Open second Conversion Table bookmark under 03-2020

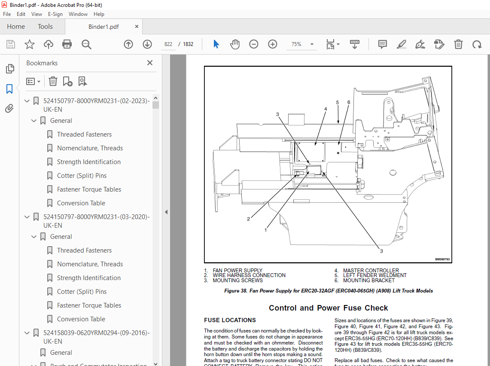click(x=81, y=319)
